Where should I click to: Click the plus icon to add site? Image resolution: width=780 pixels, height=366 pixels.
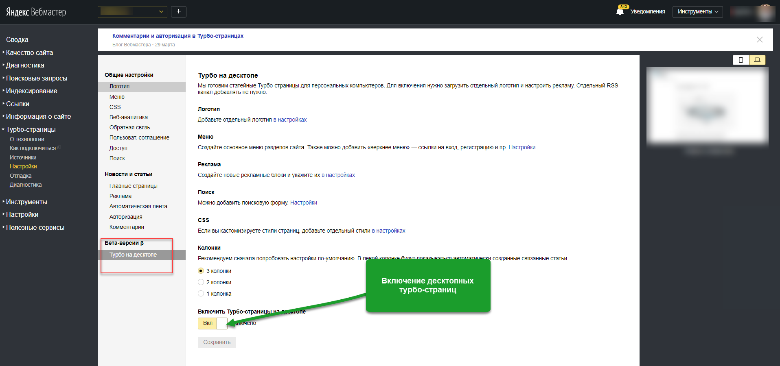tap(179, 12)
